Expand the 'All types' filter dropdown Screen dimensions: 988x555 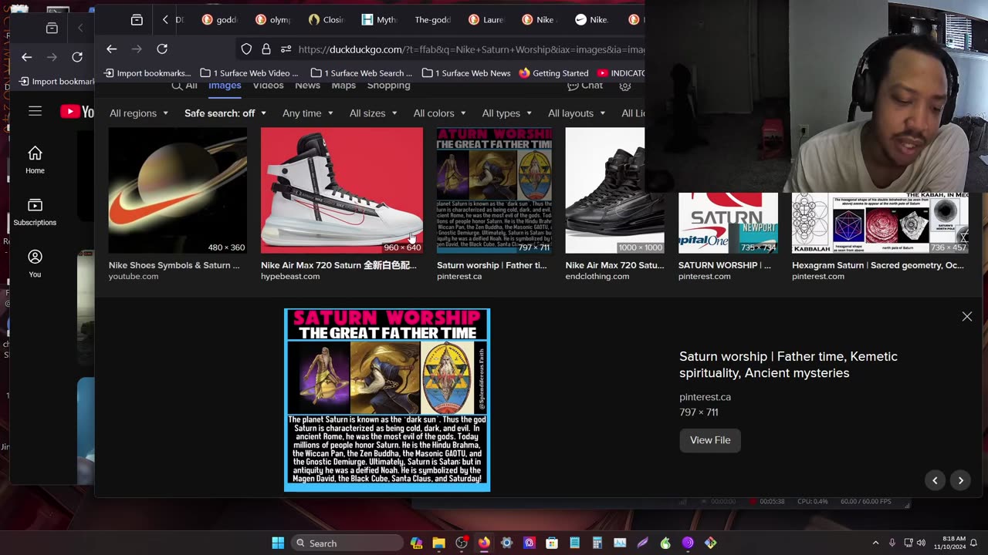[x=507, y=113]
